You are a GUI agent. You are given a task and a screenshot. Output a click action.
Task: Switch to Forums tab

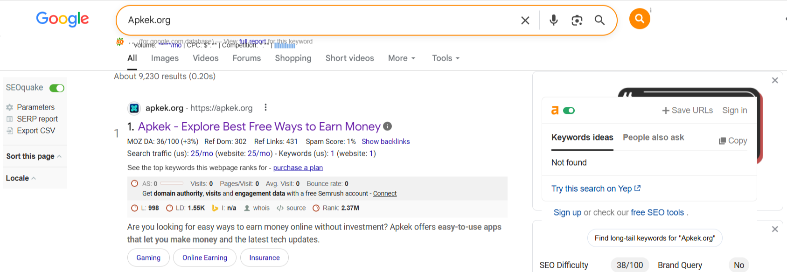247,58
